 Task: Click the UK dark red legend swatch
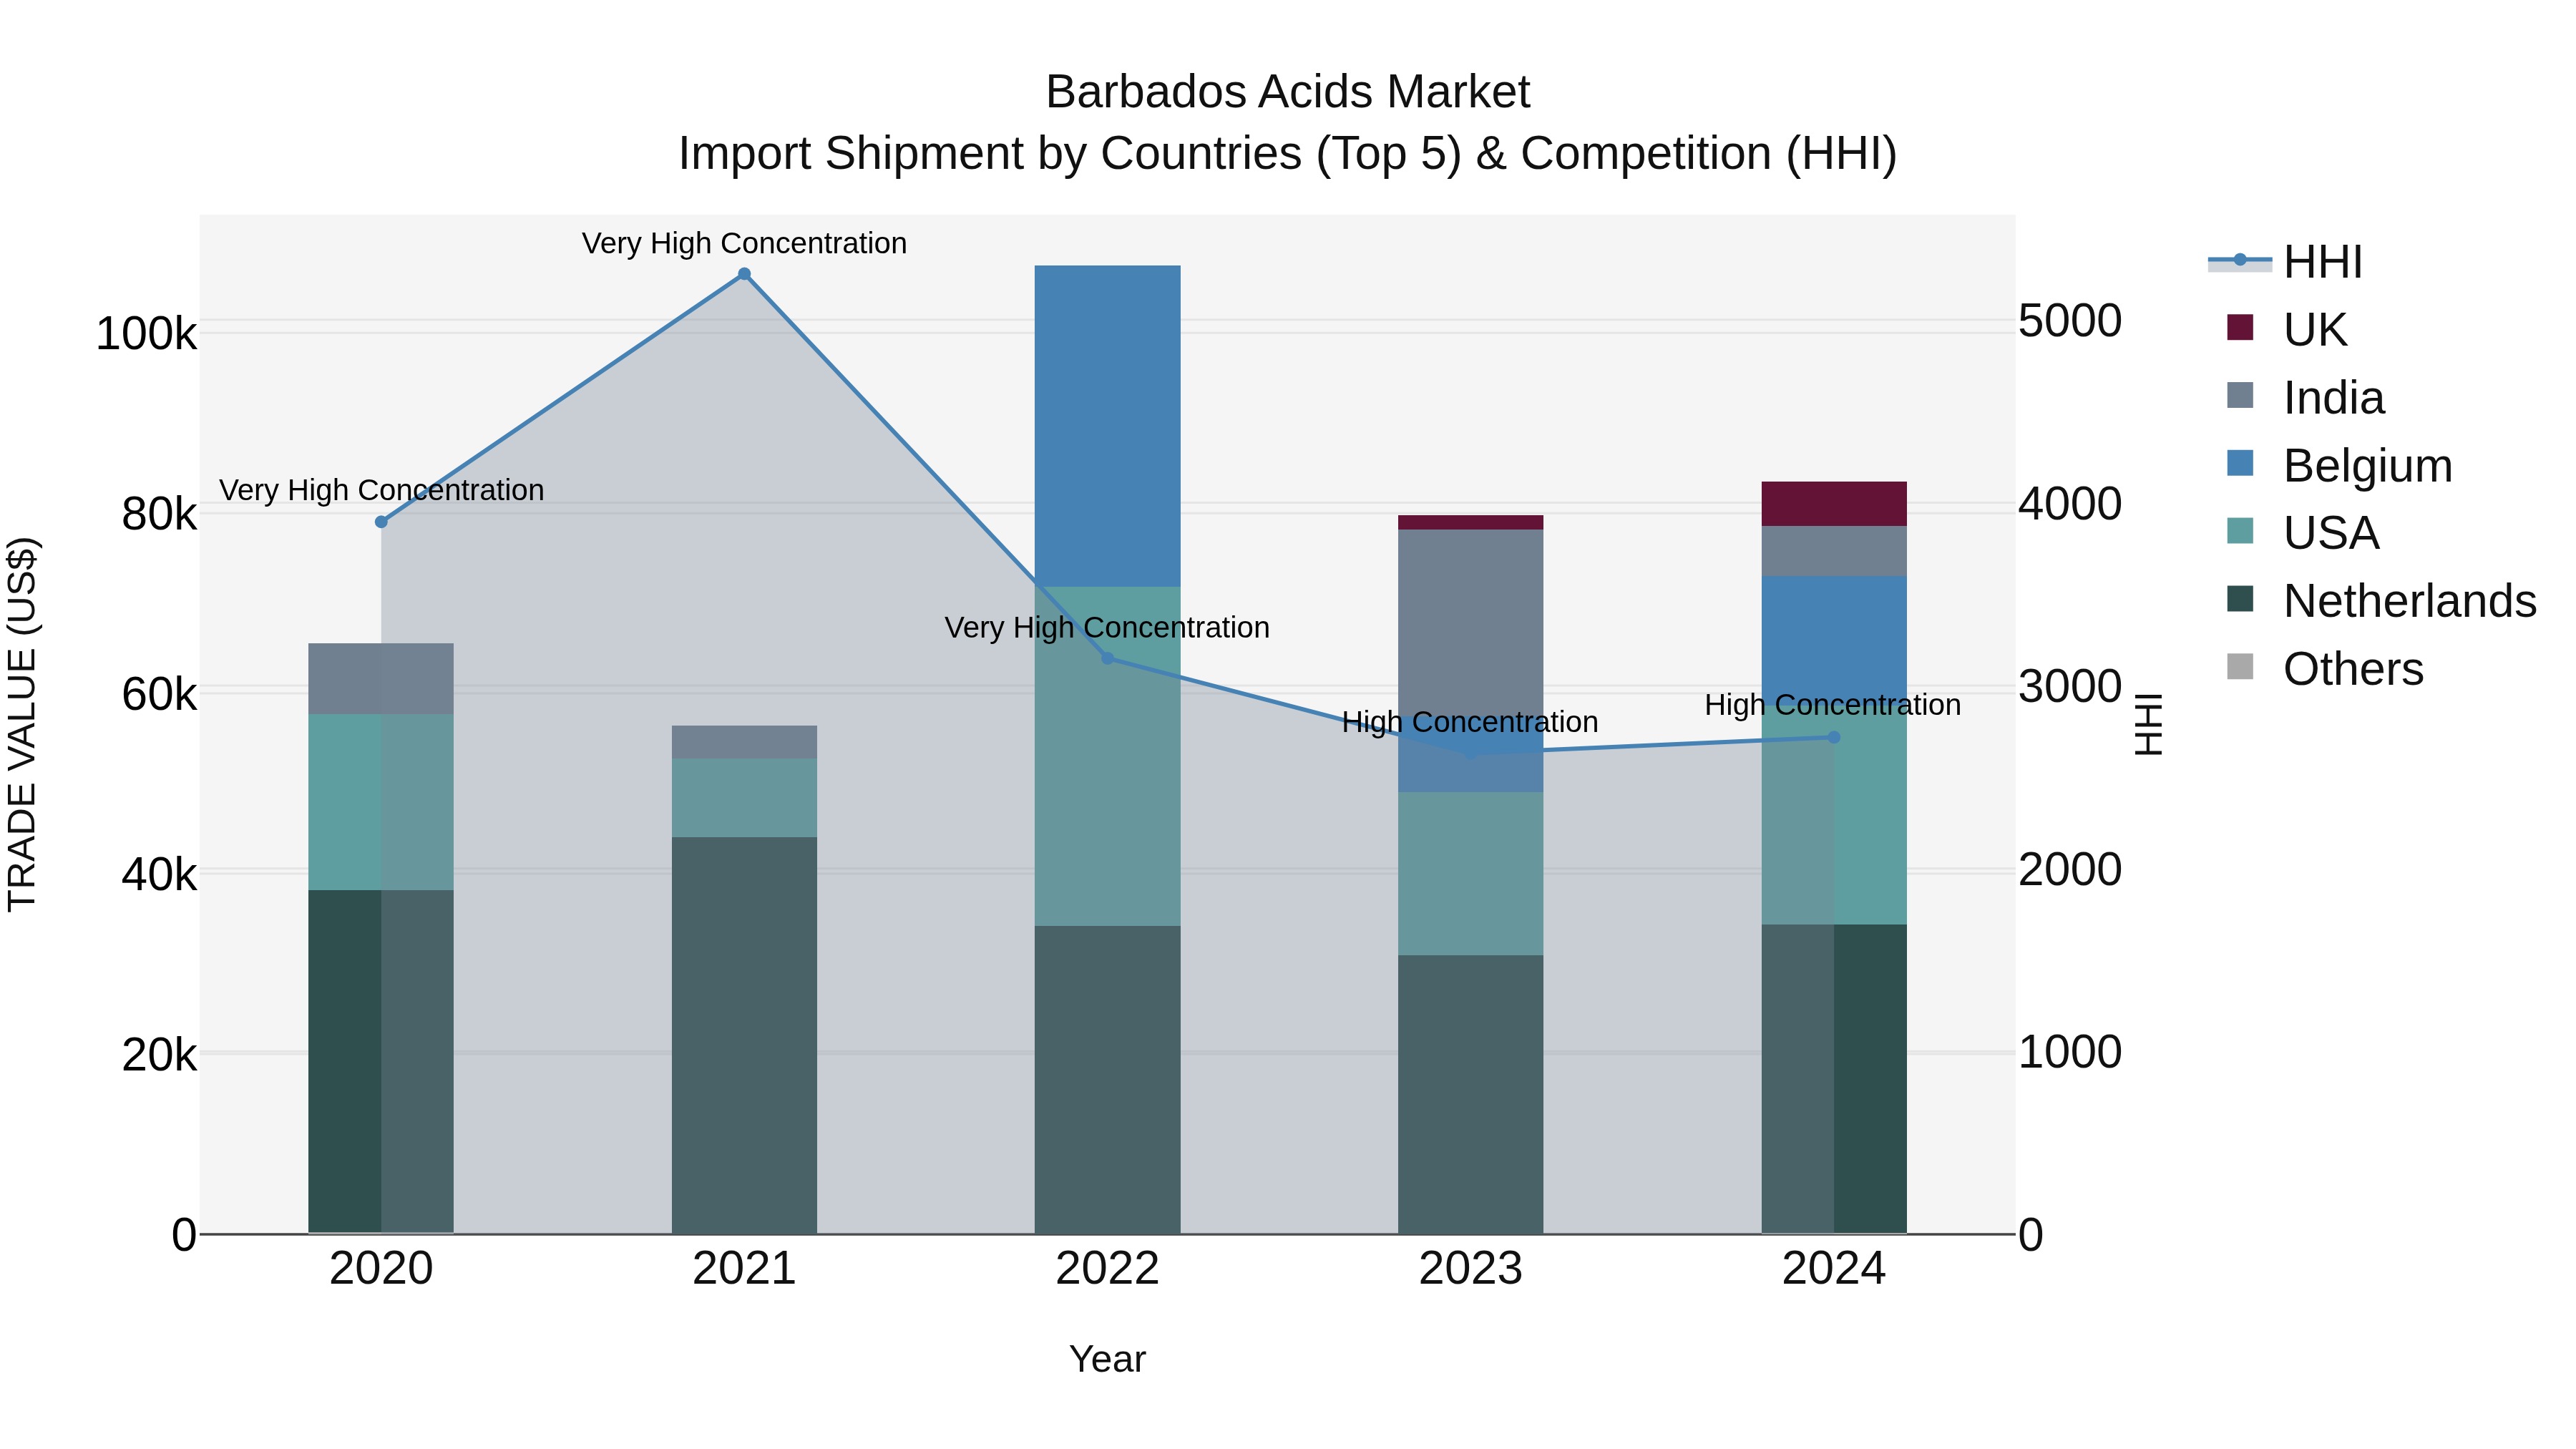tap(2240, 327)
